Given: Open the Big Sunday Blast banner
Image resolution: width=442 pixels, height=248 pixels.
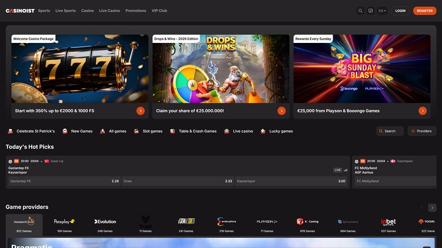Looking at the screenshot, I should 362,69.
